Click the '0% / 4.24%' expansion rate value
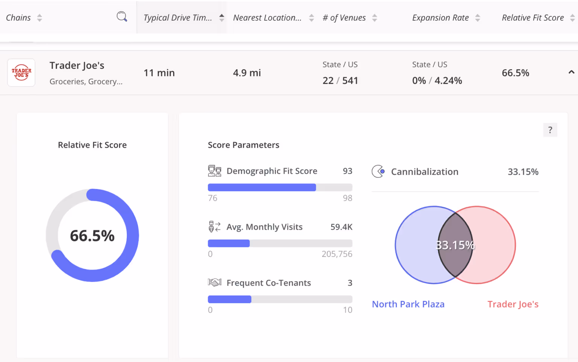Screen dimensions: 578x362 point(437,80)
